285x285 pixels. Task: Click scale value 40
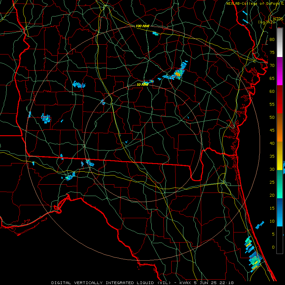(272, 143)
